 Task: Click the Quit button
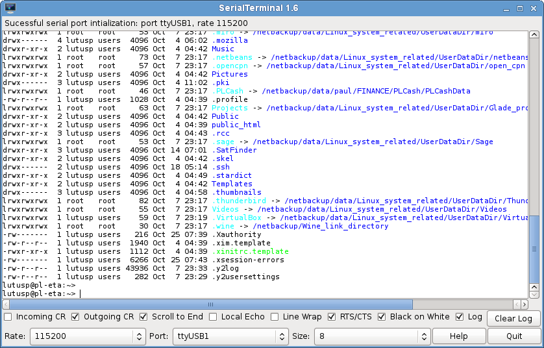point(514,336)
